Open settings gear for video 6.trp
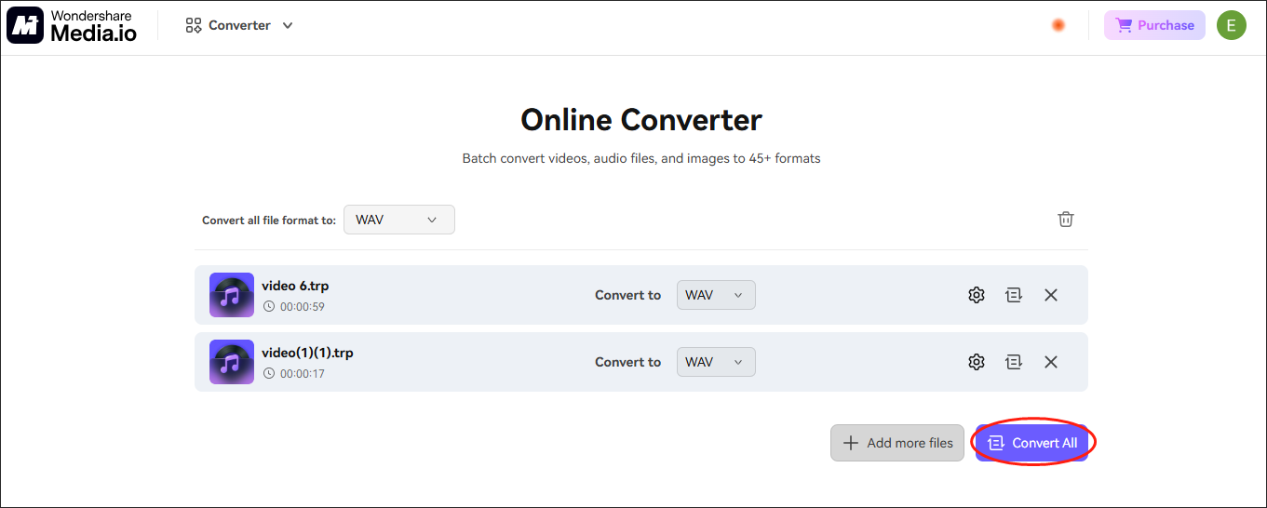The width and height of the screenshot is (1267, 508). [977, 295]
